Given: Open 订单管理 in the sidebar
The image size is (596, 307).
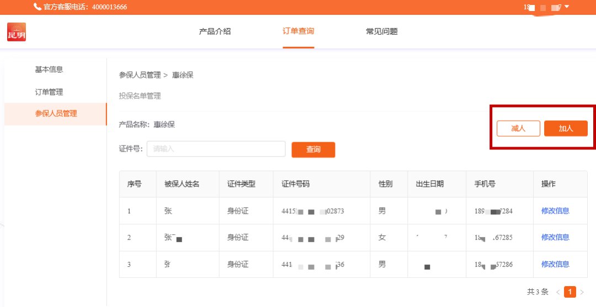Looking at the screenshot, I should [x=49, y=92].
